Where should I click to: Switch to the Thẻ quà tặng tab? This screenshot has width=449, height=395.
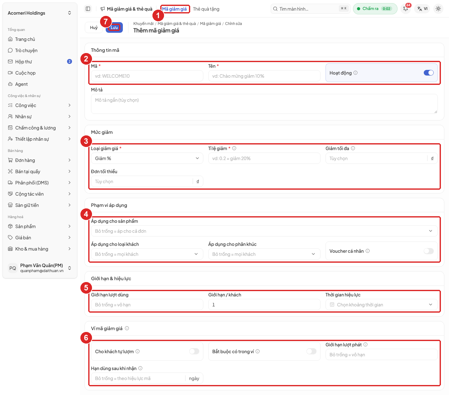coord(206,9)
